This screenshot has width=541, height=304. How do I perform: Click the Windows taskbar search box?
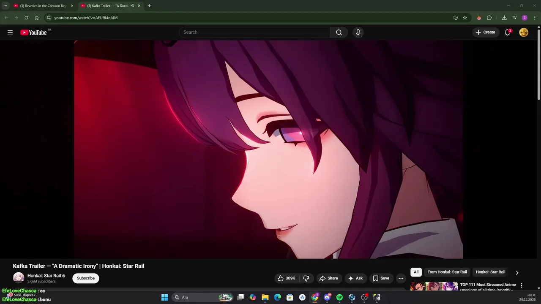tap(203, 297)
